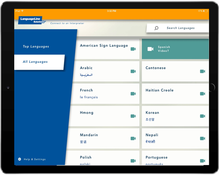Tap the Nepali video camera icon
This screenshot has width=219, height=175.
(202, 138)
